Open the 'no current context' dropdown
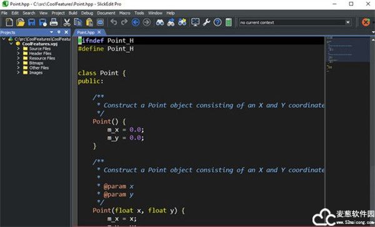 pyautogui.click(x=347, y=22)
